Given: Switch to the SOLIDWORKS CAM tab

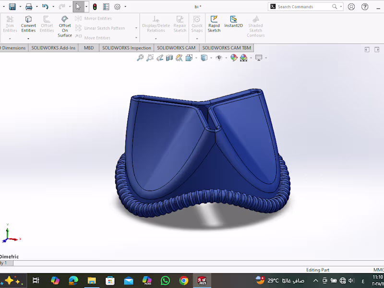Looking at the screenshot, I should [x=176, y=48].
